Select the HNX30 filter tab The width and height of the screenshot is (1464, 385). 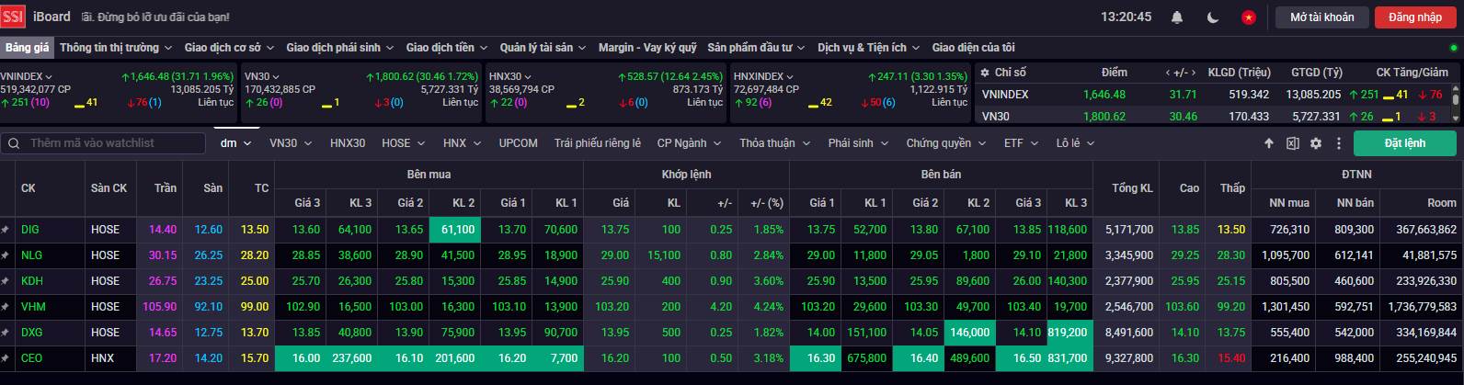[348, 143]
